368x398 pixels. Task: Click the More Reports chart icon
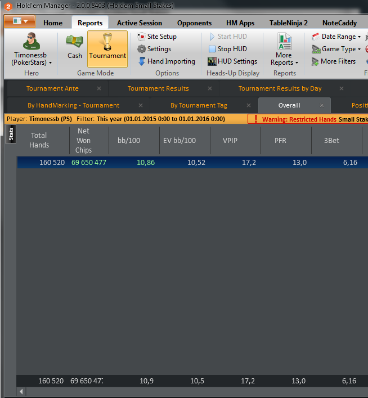(x=285, y=41)
